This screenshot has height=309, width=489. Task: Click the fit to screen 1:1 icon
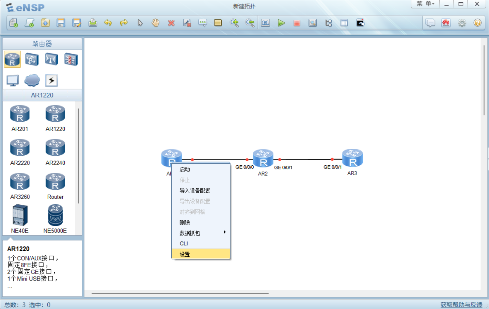(266, 23)
